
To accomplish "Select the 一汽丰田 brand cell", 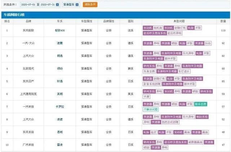I will (x=28, y=107).
